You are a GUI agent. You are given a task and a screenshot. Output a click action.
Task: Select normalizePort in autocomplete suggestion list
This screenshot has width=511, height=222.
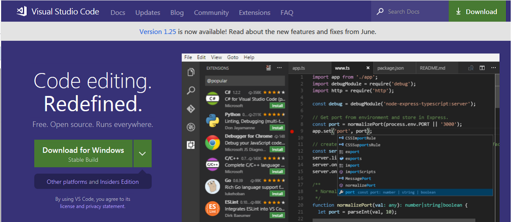tap(360, 185)
